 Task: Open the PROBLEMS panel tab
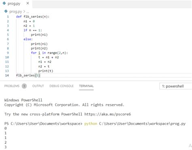tap(12, 86)
